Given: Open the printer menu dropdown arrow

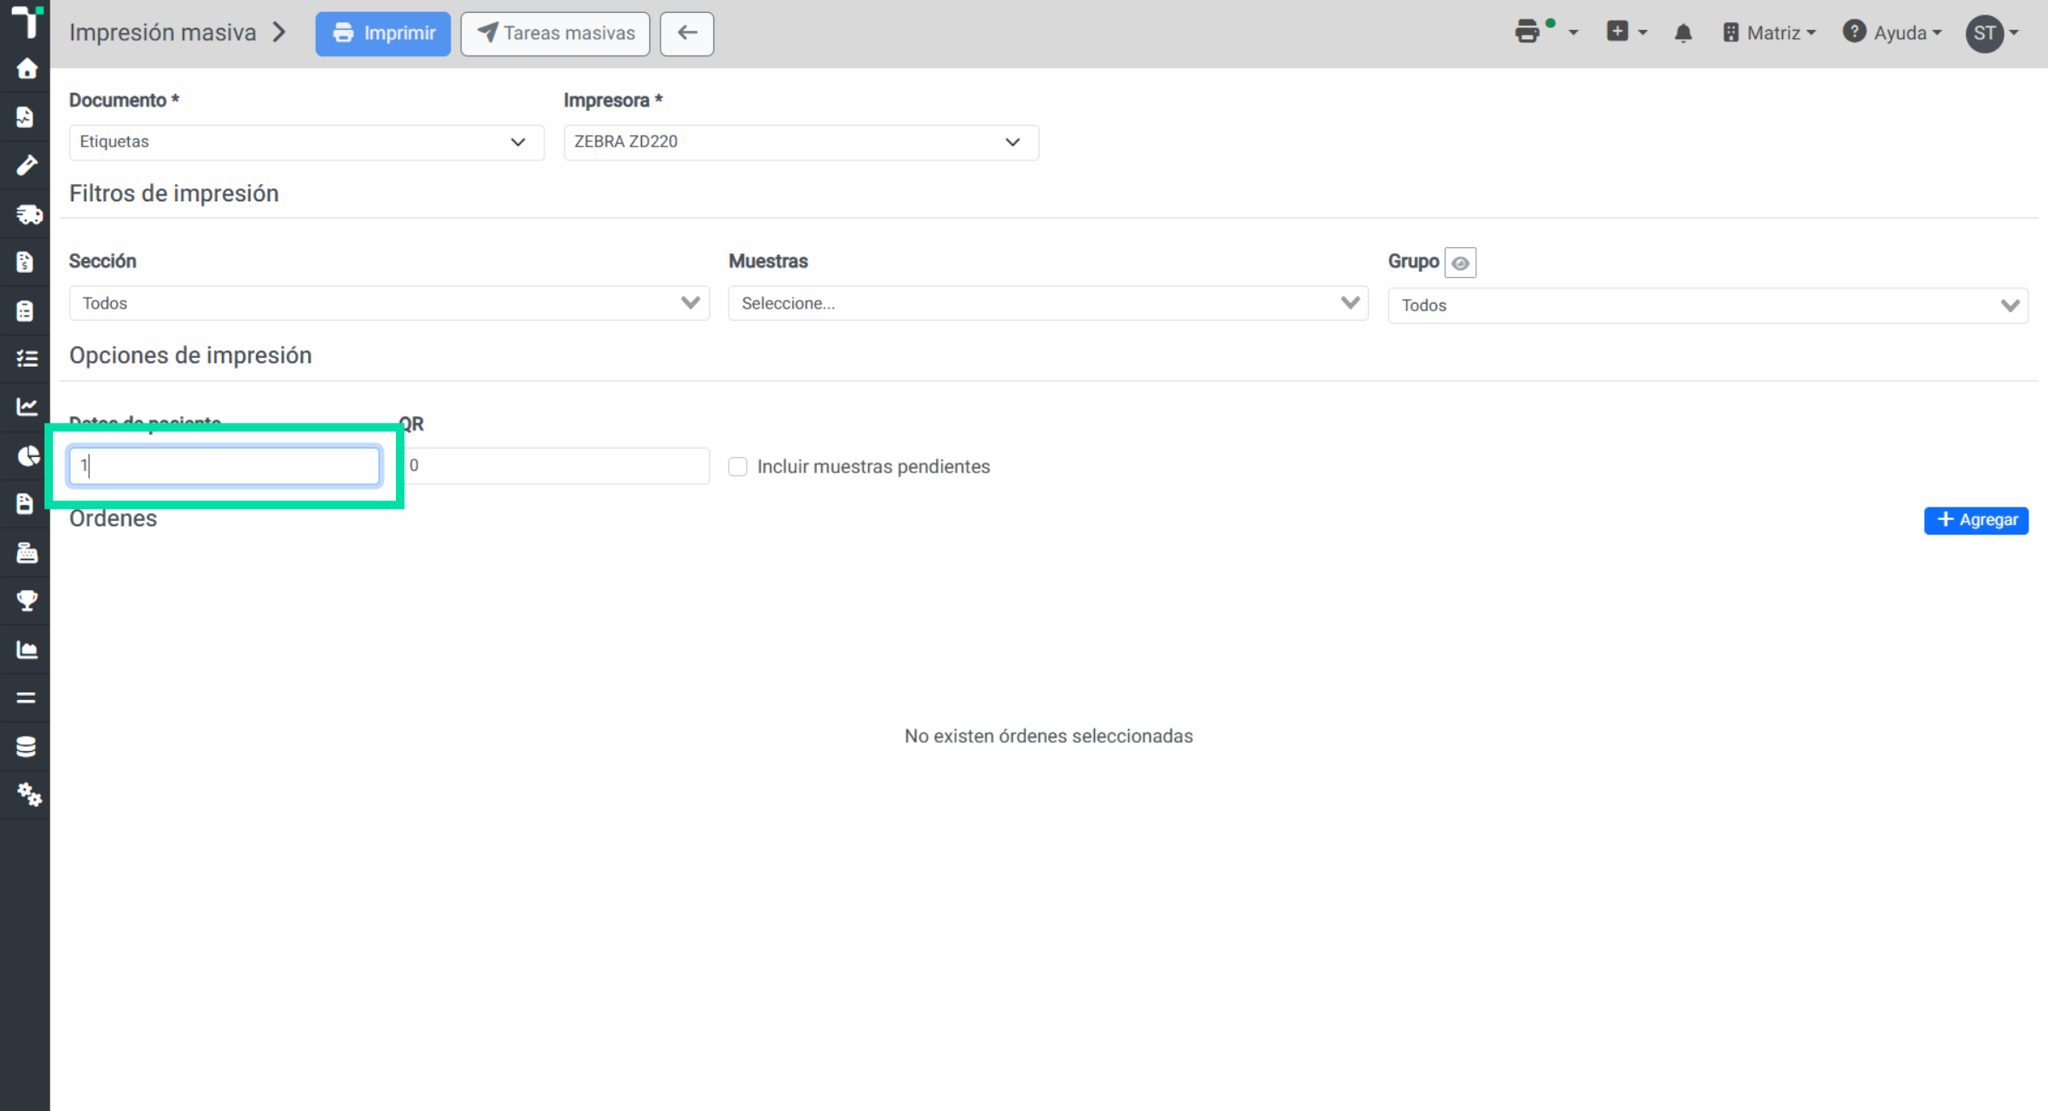Looking at the screenshot, I should click(x=1574, y=33).
